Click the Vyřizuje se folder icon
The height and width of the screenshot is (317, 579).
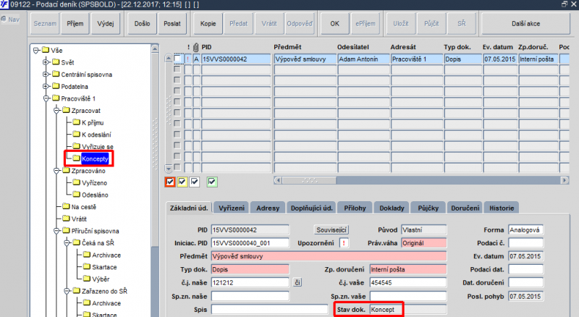pyautogui.click(x=77, y=146)
